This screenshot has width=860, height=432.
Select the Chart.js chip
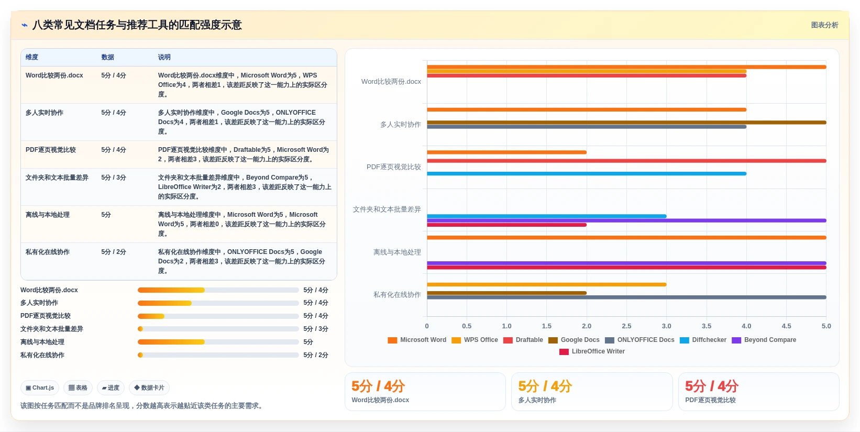40,388
